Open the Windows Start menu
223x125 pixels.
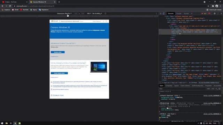pyautogui.click(x=2, y=123)
